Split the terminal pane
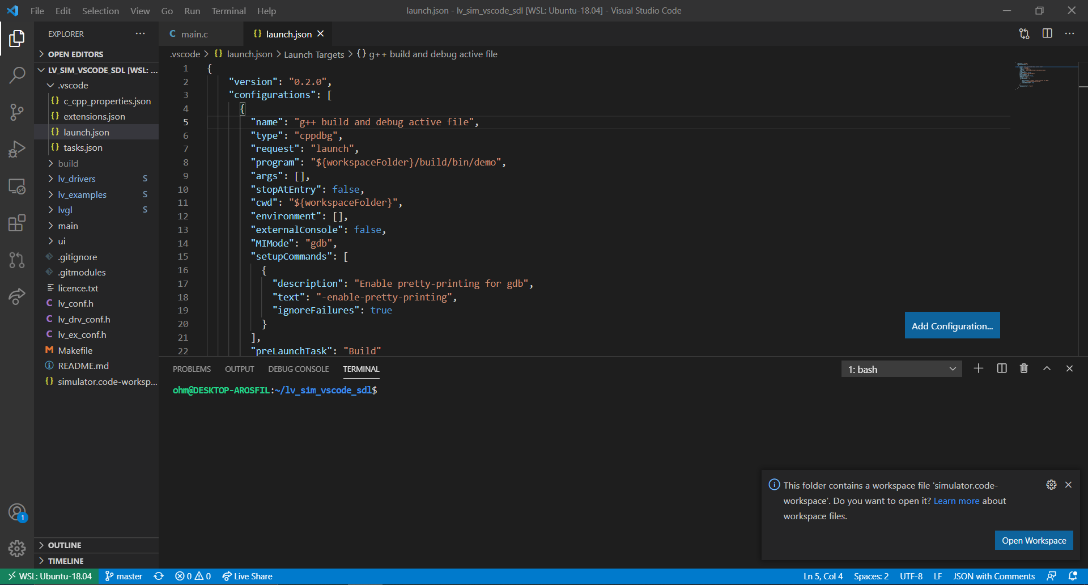Viewport: 1088px width, 585px height. (1001, 368)
